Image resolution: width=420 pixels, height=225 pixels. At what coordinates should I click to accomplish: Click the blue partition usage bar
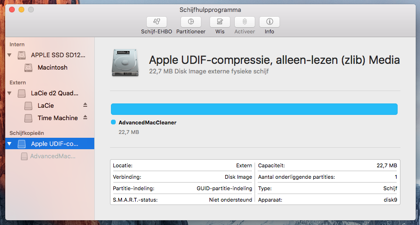[254, 109]
